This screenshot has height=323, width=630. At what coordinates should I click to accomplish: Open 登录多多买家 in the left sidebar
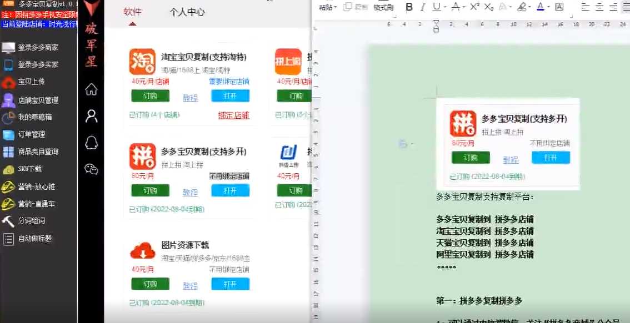click(x=31, y=64)
